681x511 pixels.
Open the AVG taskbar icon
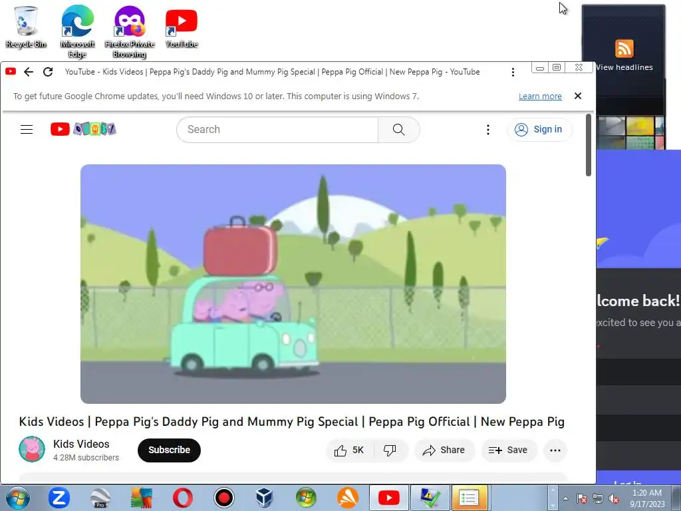pyautogui.click(x=141, y=498)
